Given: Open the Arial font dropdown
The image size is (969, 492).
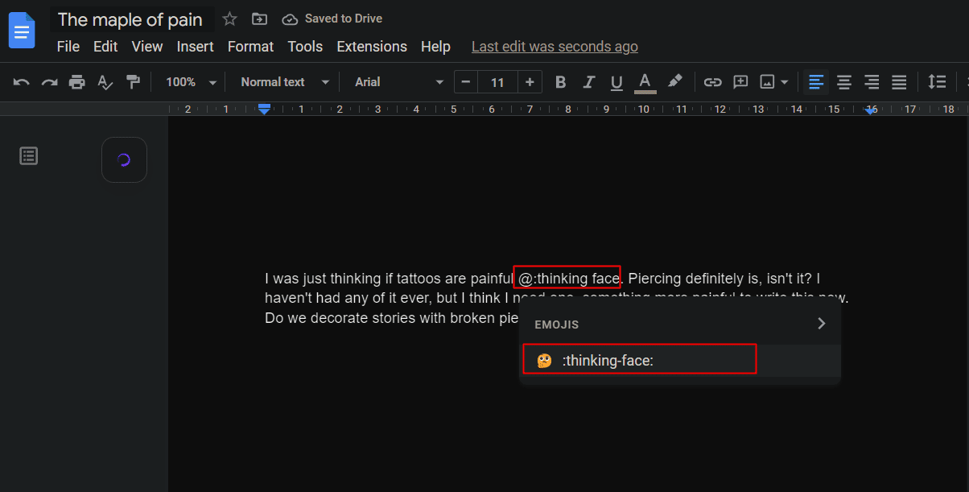Looking at the screenshot, I should (x=399, y=82).
